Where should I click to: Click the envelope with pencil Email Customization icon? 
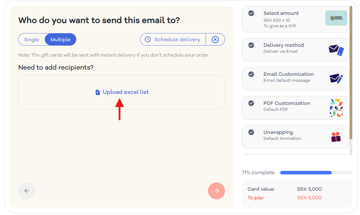336,79
